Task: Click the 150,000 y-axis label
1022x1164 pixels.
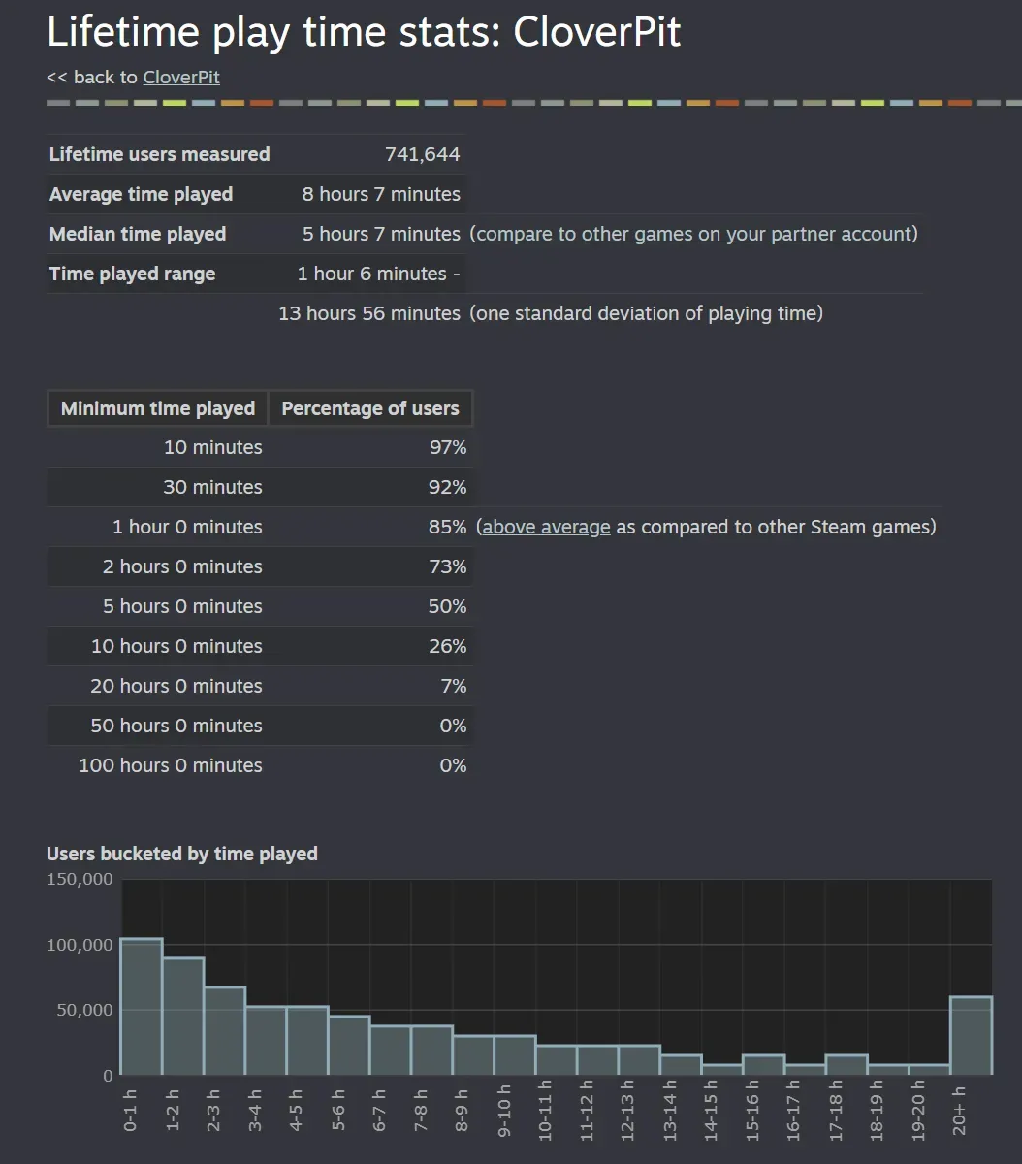Action: (80, 879)
